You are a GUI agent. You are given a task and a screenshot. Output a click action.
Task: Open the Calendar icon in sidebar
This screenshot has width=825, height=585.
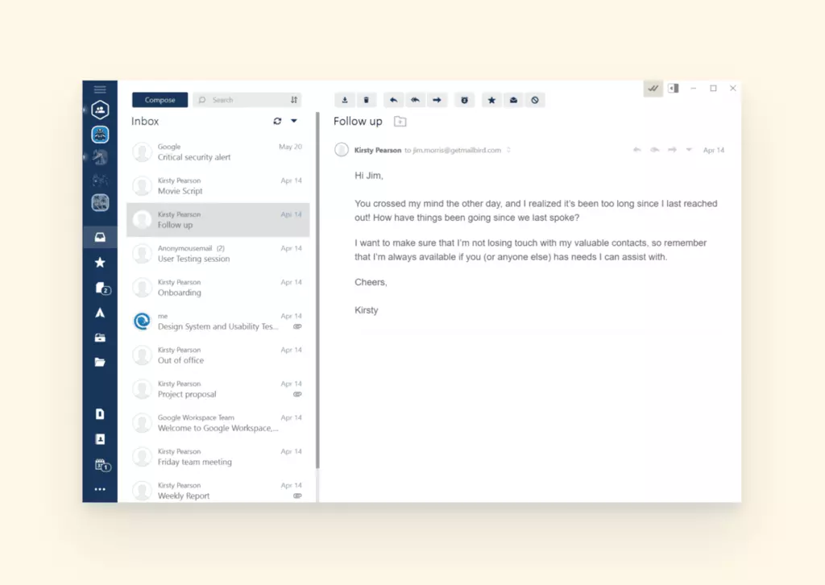coord(100,465)
